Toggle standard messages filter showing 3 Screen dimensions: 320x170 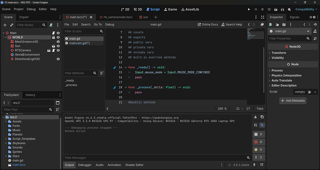click(259, 134)
